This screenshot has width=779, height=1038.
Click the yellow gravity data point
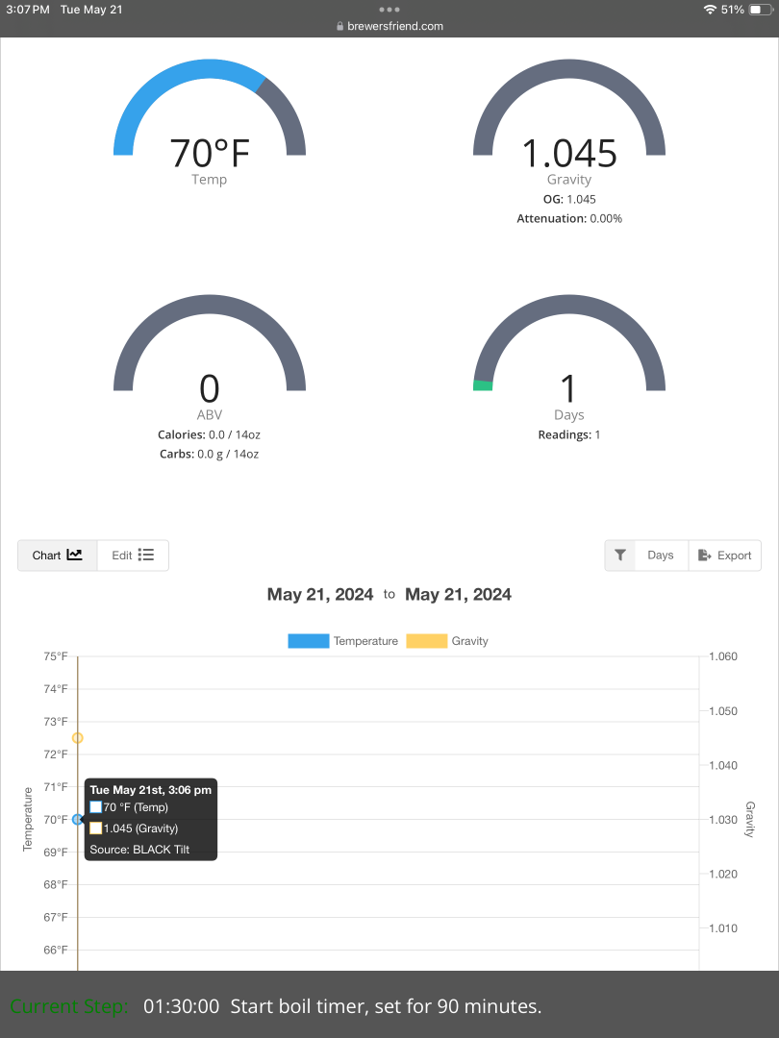coord(78,738)
